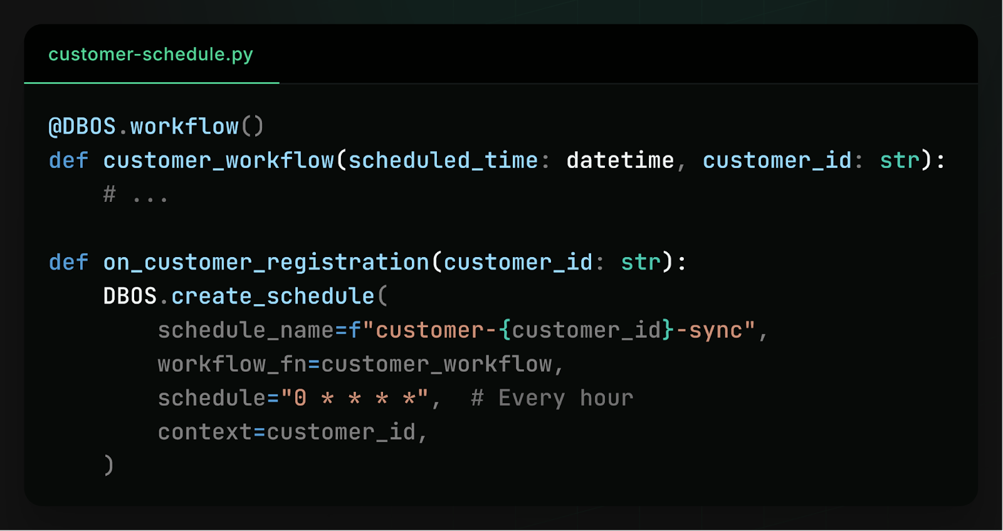
Task: Click DBOS.create_schedule( call
Action: pyautogui.click(x=246, y=296)
